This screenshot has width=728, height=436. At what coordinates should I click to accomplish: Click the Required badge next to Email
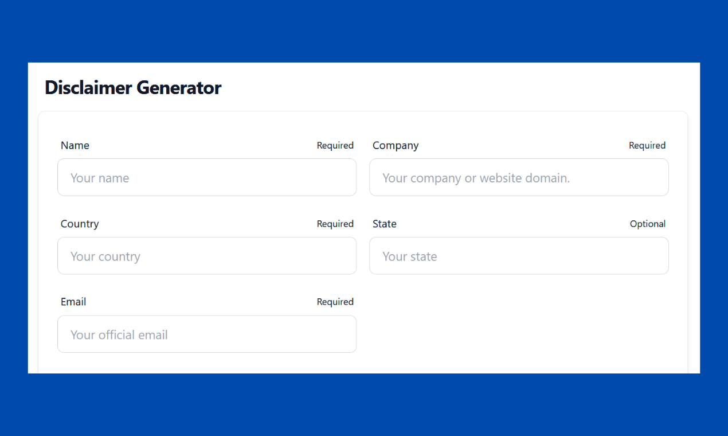click(335, 301)
